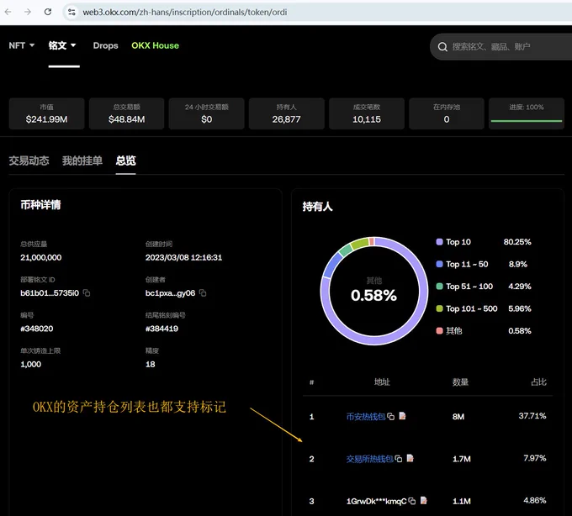
Task: Open the 币安热钱包 address link
Action: click(x=366, y=417)
